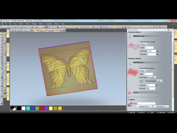The image size is (177, 133).
Task: Expand the Ball Nose 3 mm tool selector
Action: pos(170,36)
